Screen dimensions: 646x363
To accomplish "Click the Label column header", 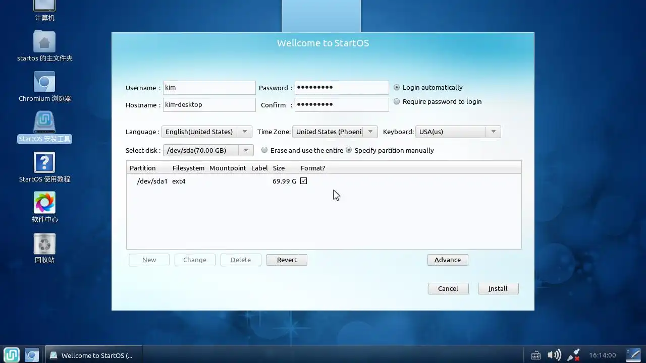I will click(259, 168).
